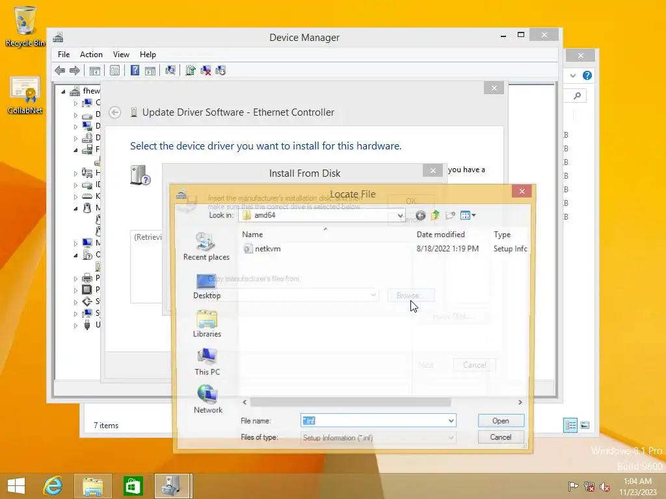Open the File name dropdown arrow
666x499 pixels.
click(451, 420)
